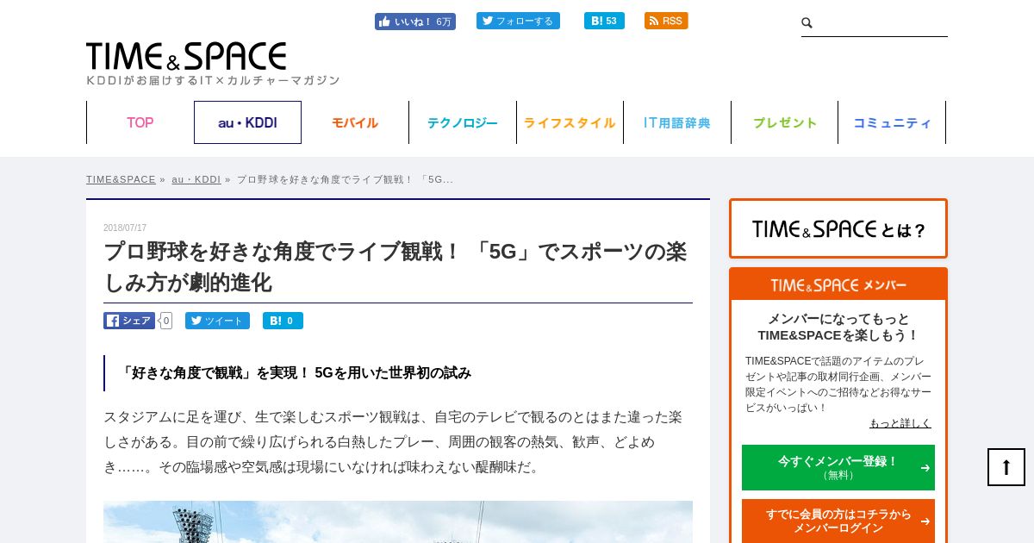The height and width of the screenshot is (543, 1034).
Task: Click the au・KDDI breadcrumb link
Action: 196,179
